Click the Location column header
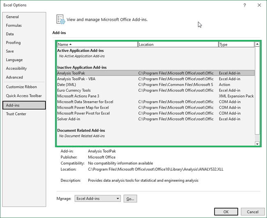 point(177,44)
